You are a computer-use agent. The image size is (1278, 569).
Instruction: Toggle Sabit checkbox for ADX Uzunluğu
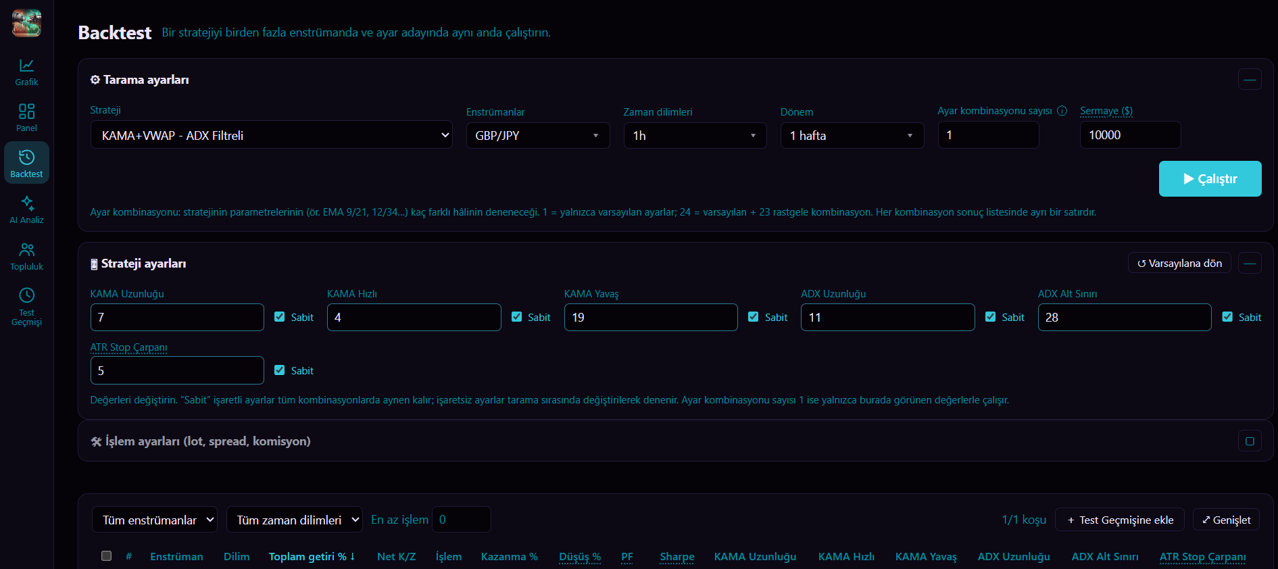pos(990,317)
